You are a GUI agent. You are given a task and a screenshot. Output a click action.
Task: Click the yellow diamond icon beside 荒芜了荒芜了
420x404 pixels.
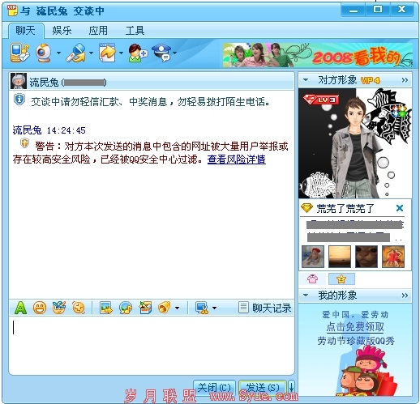tap(307, 208)
